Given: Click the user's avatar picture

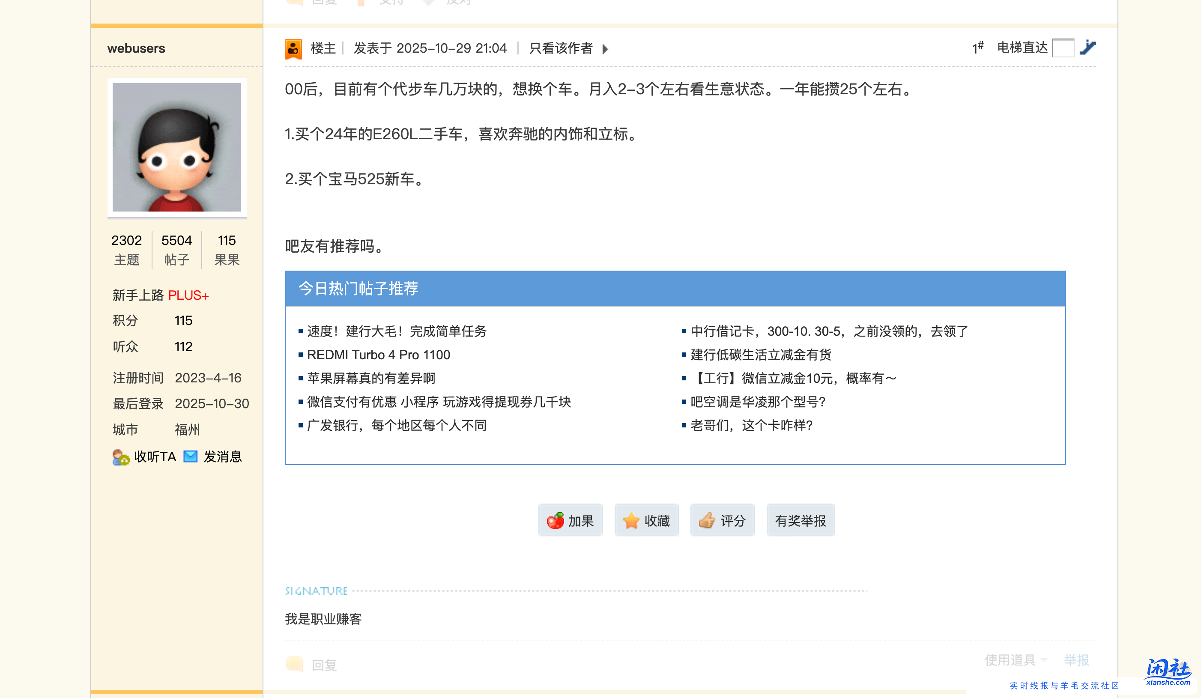Looking at the screenshot, I should point(177,148).
